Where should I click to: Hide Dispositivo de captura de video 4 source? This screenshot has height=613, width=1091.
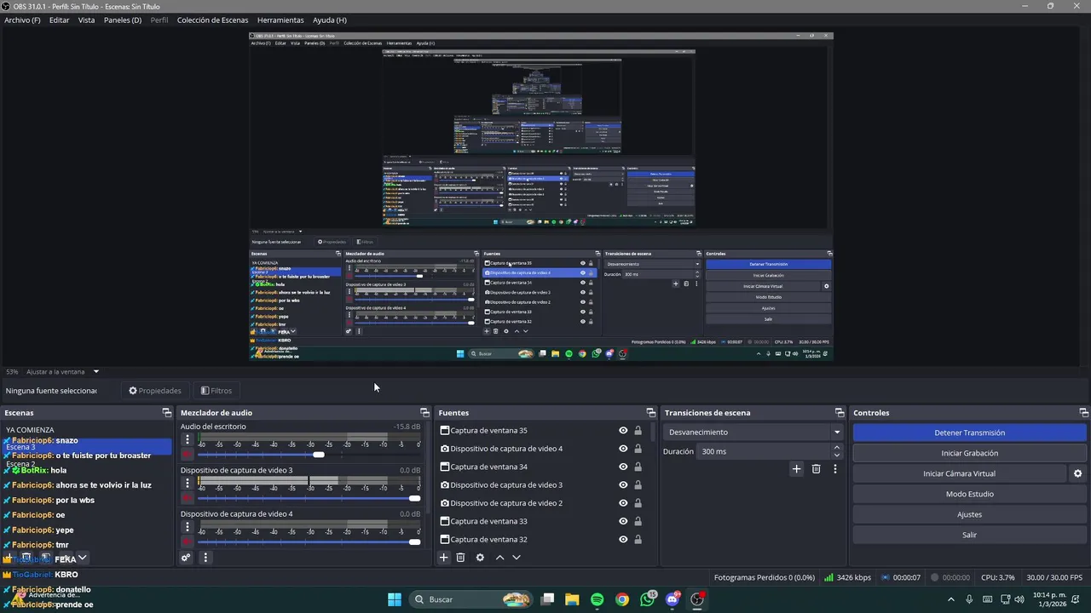click(623, 449)
